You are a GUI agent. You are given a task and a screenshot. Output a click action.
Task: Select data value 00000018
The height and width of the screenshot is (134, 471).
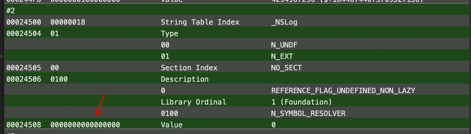coord(68,22)
